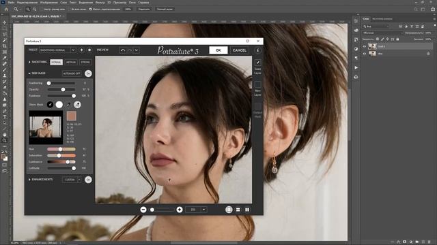Adjust the Latitude slider
Image resolution: width=437 pixels, height=245 pixels.
tap(61, 168)
